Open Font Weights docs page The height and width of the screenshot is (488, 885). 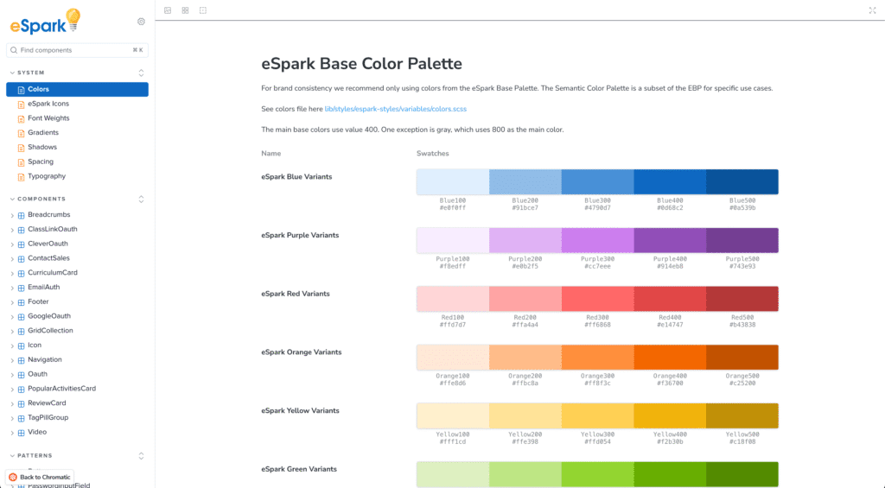(x=48, y=118)
